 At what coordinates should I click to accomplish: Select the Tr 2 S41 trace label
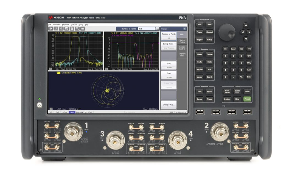pyautogui.click(x=90, y=33)
